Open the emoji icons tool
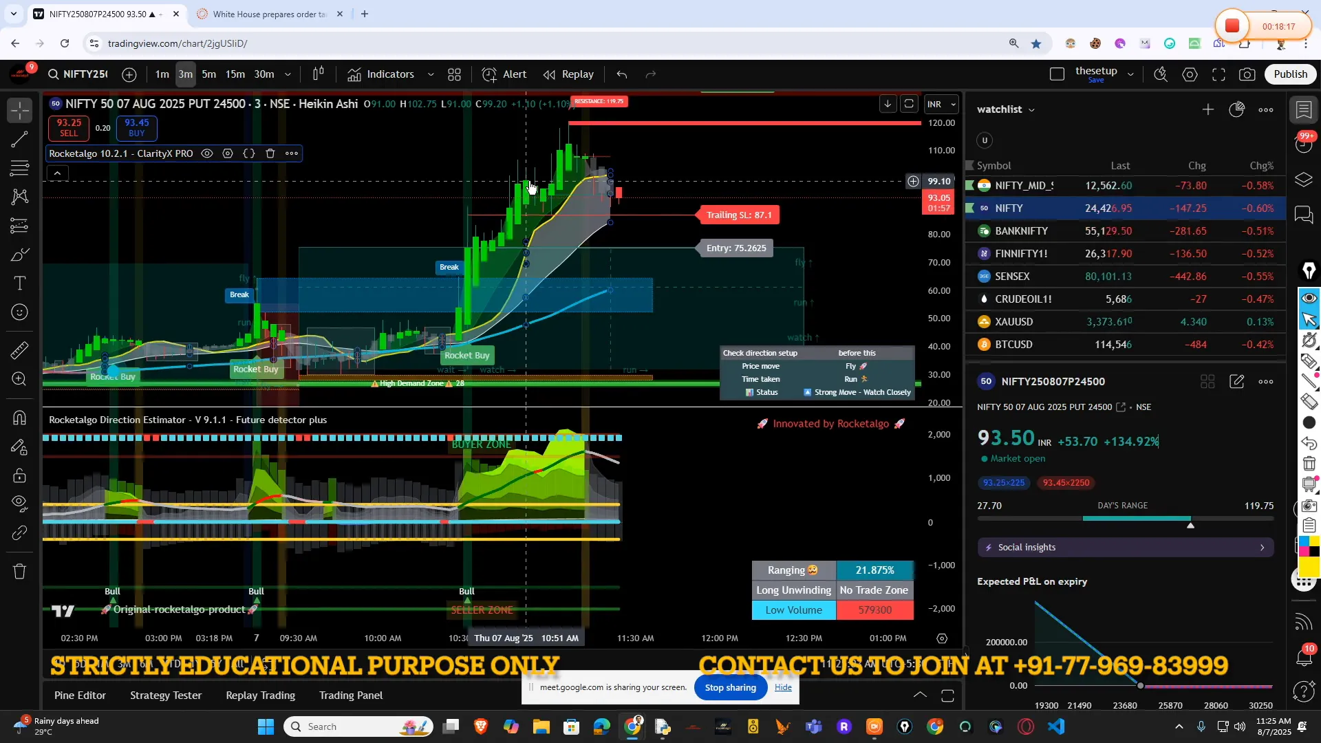Image resolution: width=1321 pixels, height=743 pixels. tap(20, 312)
